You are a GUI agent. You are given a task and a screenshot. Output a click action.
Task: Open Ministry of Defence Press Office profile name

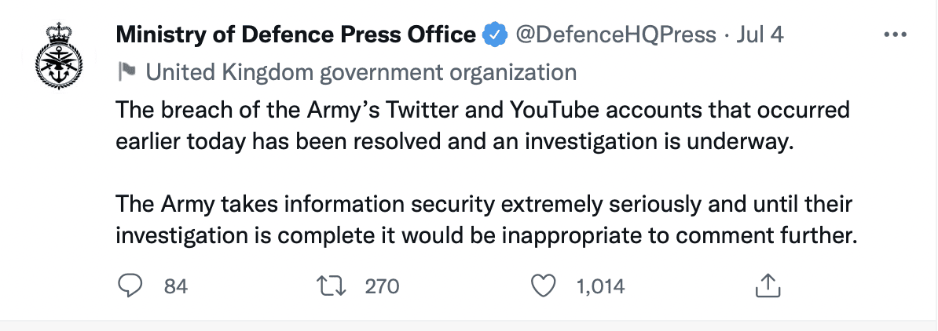[296, 35]
